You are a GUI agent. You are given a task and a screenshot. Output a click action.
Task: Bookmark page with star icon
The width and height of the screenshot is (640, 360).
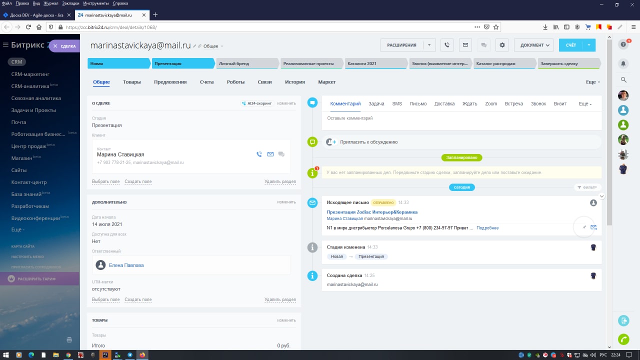[x=495, y=27]
